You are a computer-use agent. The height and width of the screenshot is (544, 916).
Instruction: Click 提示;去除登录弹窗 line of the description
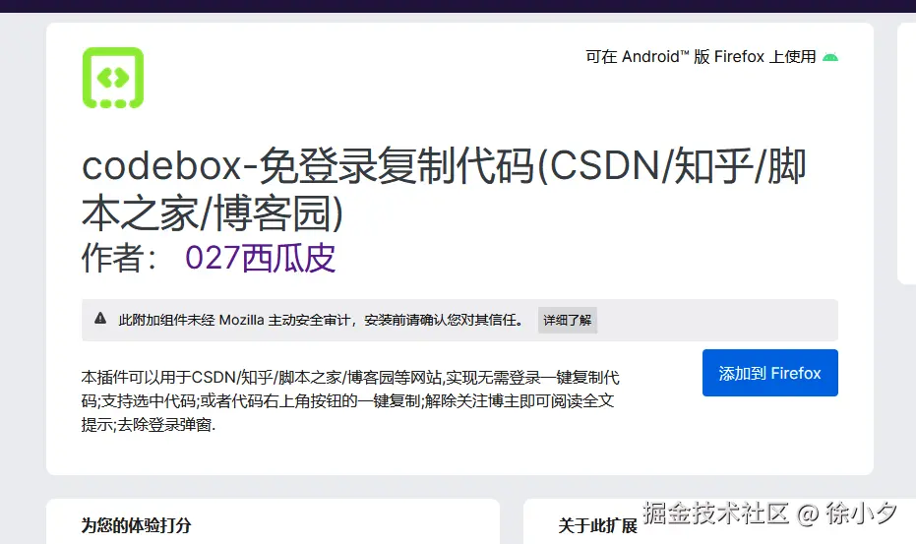point(149,425)
